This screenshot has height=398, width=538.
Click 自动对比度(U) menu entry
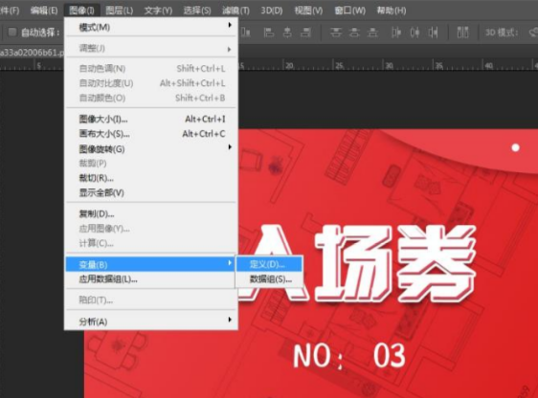click(151, 83)
